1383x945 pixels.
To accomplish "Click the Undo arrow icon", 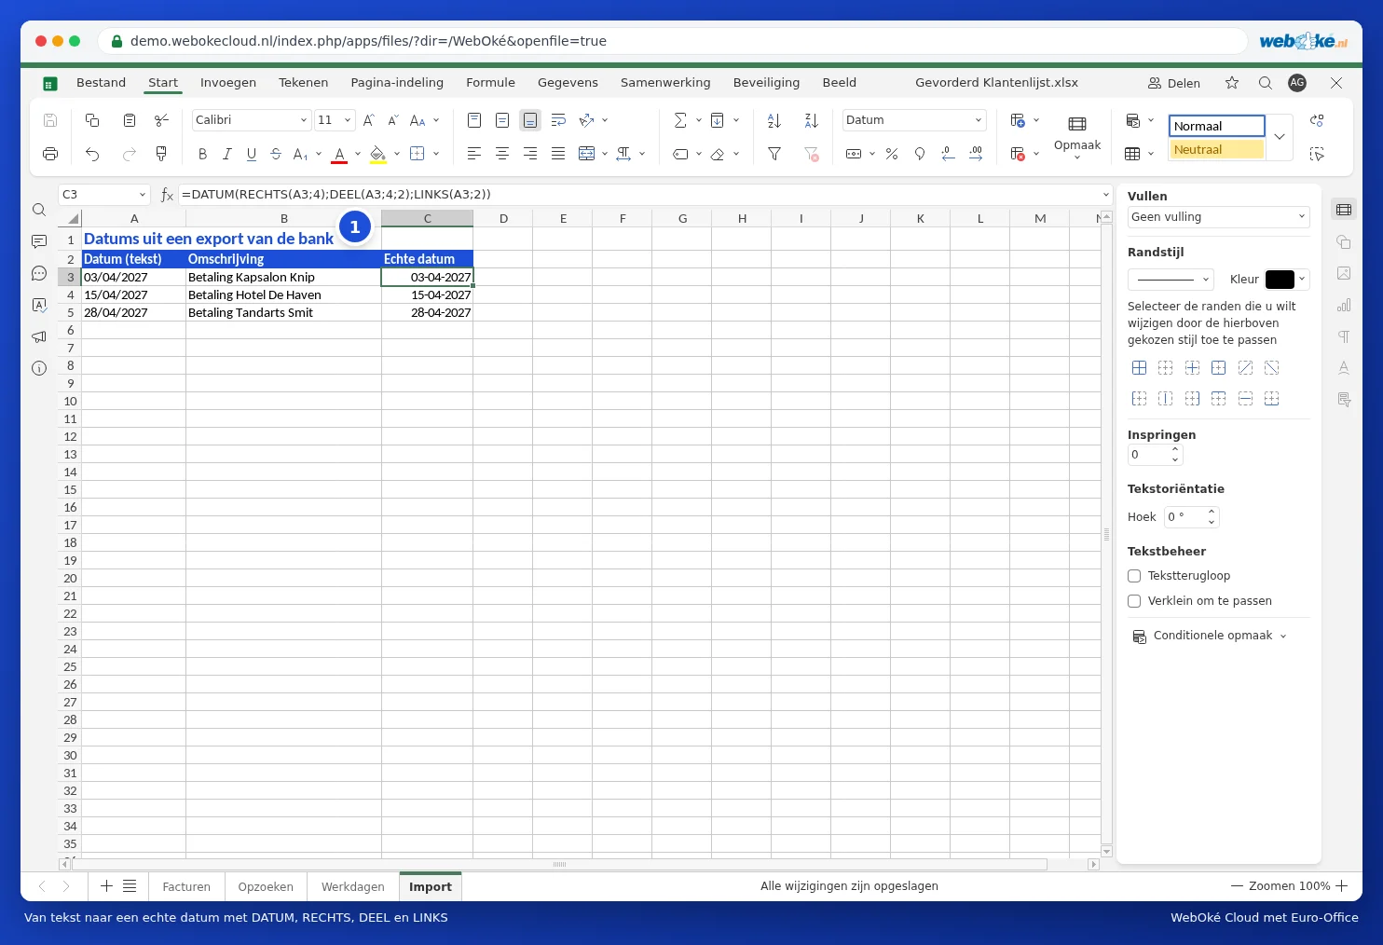I will pos(92,154).
